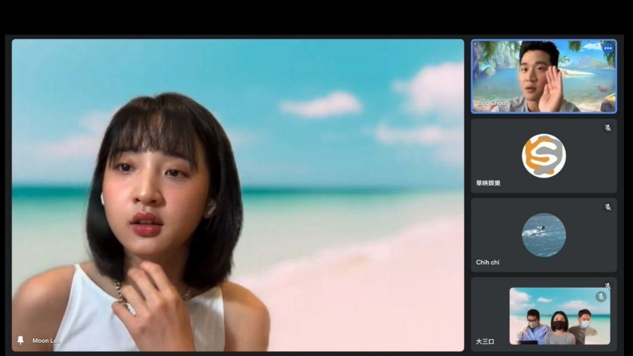Image resolution: width=633 pixels, height=356 pixels.
Task: Click the Moon Lee name label
Action: pos(47,340)
